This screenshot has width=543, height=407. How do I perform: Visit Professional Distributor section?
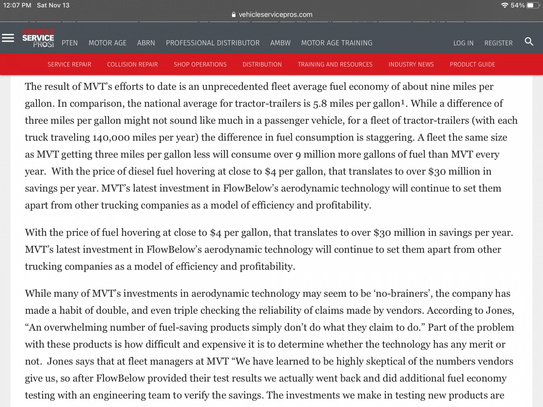(213, 43)
